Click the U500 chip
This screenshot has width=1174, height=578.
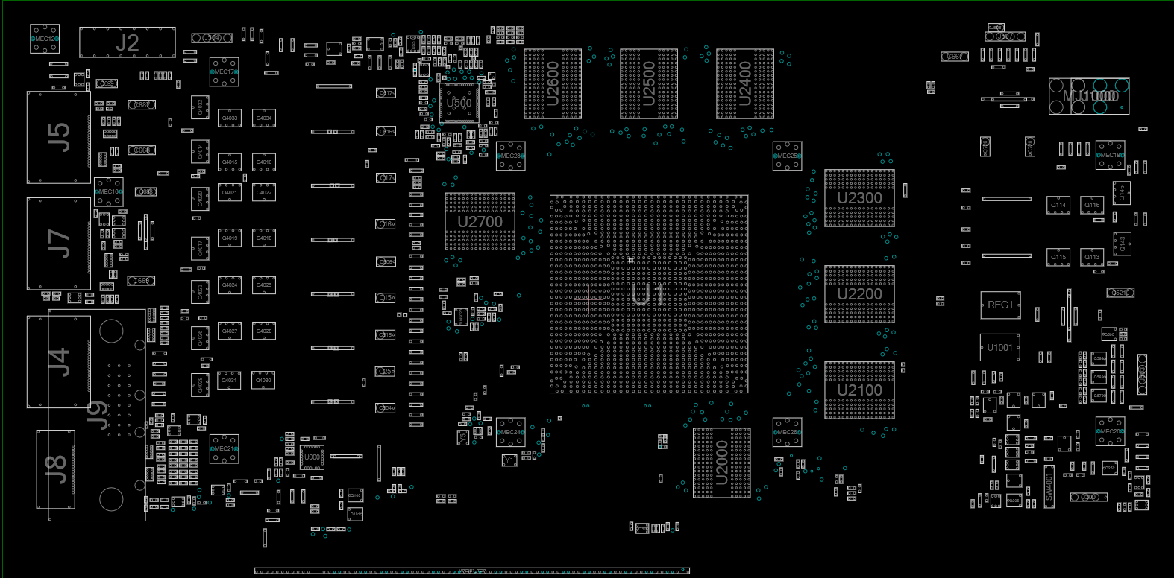coord(459,103)
